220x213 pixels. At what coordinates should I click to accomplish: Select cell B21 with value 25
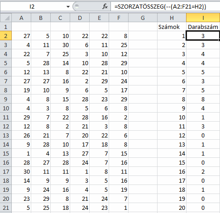(41, 208)
